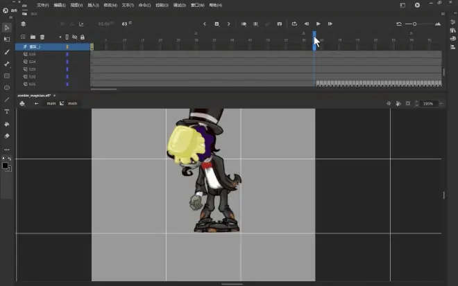Open the zoom percentage dropdown arrow
This screenshot has height=286, width=458.
tap(441, 103)
